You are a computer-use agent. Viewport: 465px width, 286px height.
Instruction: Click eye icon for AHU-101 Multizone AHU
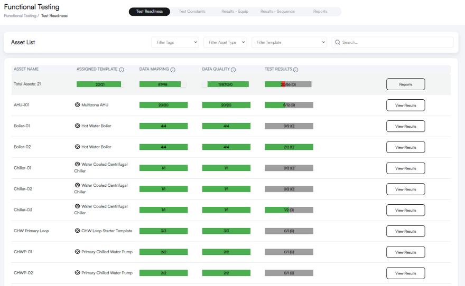[x=77, y=105]
